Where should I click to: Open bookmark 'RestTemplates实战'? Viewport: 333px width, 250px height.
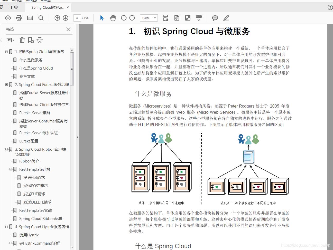(36, 210)
